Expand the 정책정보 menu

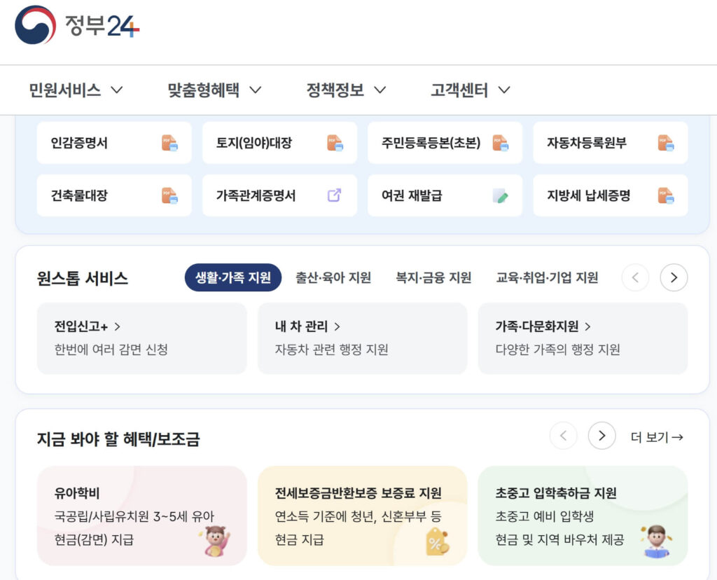point(346,90)
